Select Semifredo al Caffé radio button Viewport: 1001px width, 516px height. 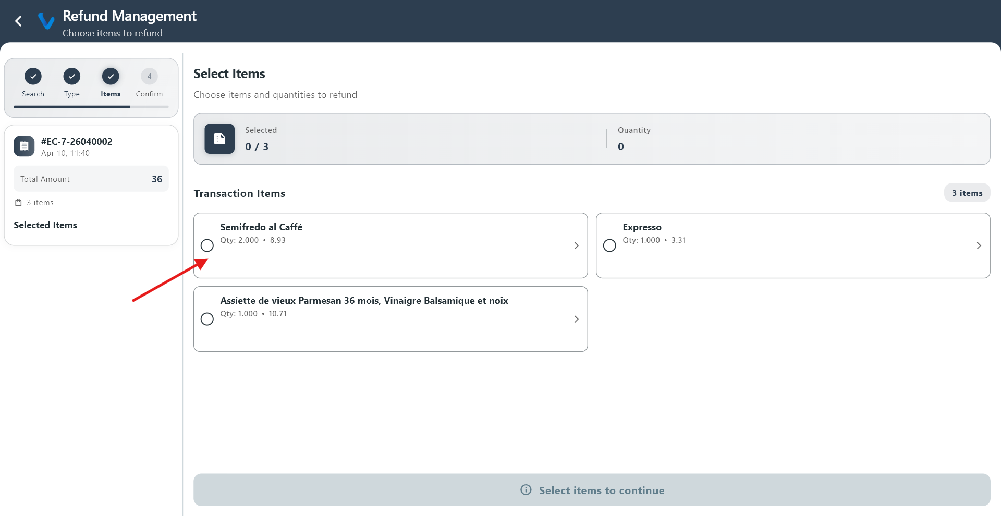click(x=207, y=245)
